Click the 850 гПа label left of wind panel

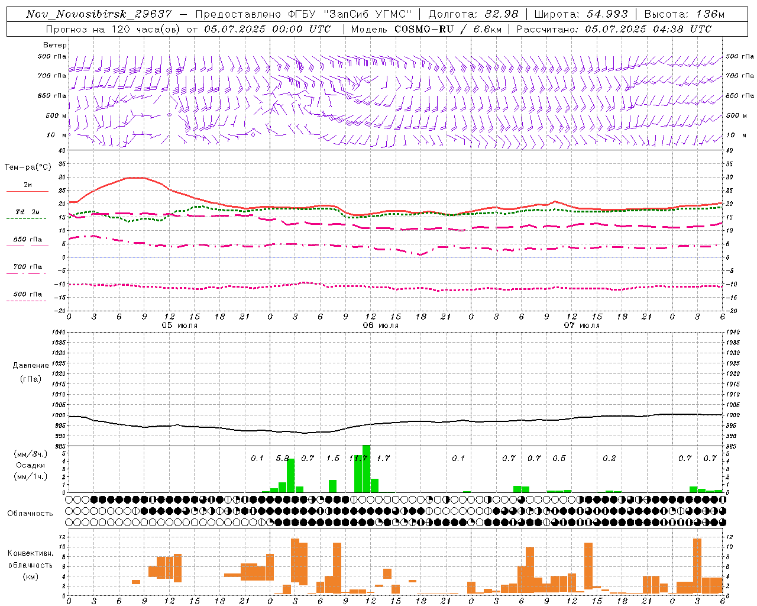click(x=52, y=95)
